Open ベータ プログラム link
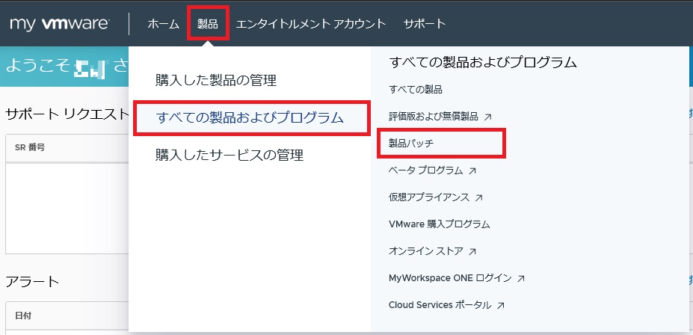The width and height of the screenshot is (693, 335). coord(426,170)
